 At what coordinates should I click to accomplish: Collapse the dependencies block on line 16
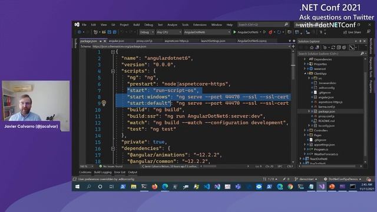pyautogui.click(x=113, y=148)
